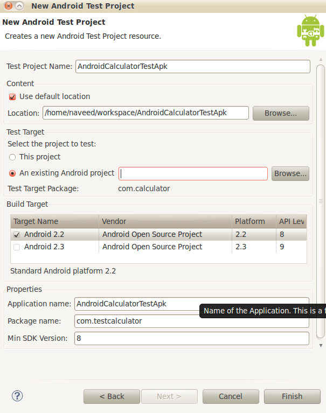Edit the Package name field
The height and width of the screenshot is (413, 326).
click(192, 321)
